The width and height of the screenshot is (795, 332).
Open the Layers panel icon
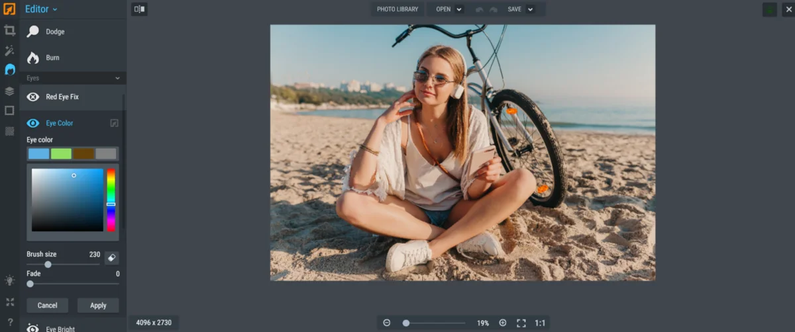click(x=9, y=91)
